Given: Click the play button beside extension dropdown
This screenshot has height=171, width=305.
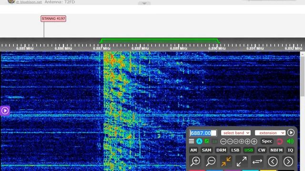Looking at the screenshot, I should (x=291, y=133).
